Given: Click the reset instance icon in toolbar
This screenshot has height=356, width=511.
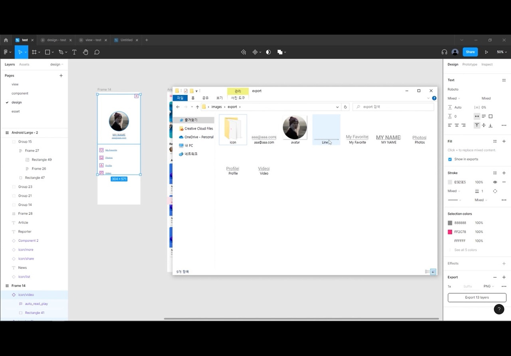Looking at the screenshot, I should (244, 52).
